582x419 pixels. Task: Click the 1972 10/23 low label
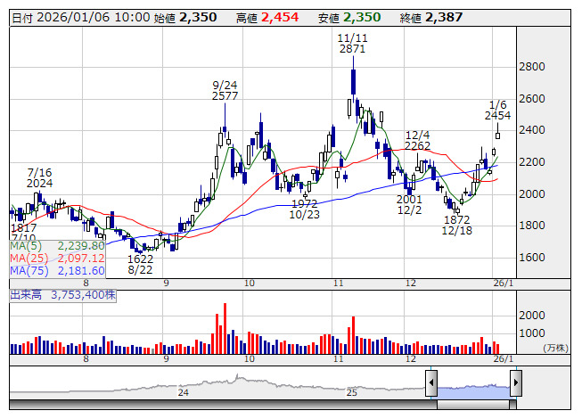coord(304,209)
